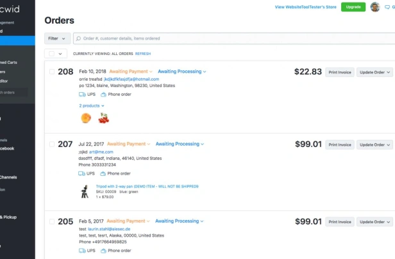The height and width of the screenshot is (259, 395).
Task: Open Abandoned Carts in sidebar
Action: pyautogui.click(x=8, y=62)
